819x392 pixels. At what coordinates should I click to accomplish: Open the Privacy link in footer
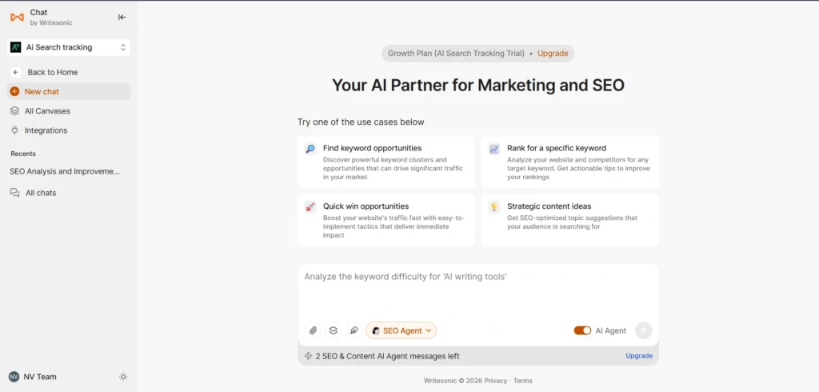pyautogui.click(x=496, y=381)
